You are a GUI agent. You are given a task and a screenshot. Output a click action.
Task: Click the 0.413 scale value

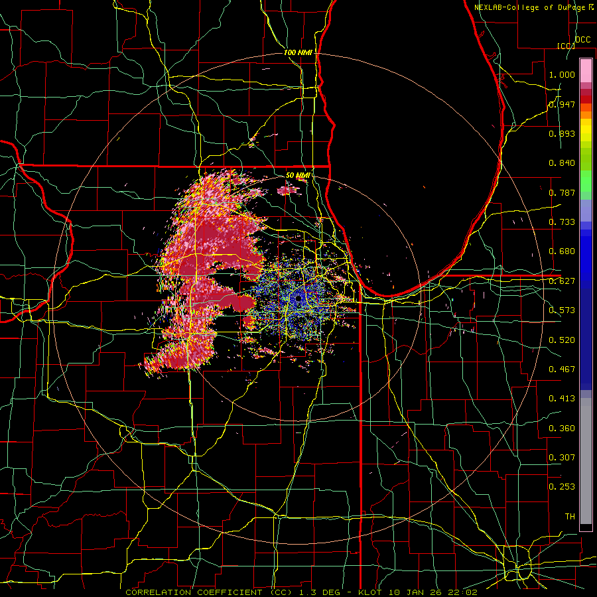pos(562,399)
